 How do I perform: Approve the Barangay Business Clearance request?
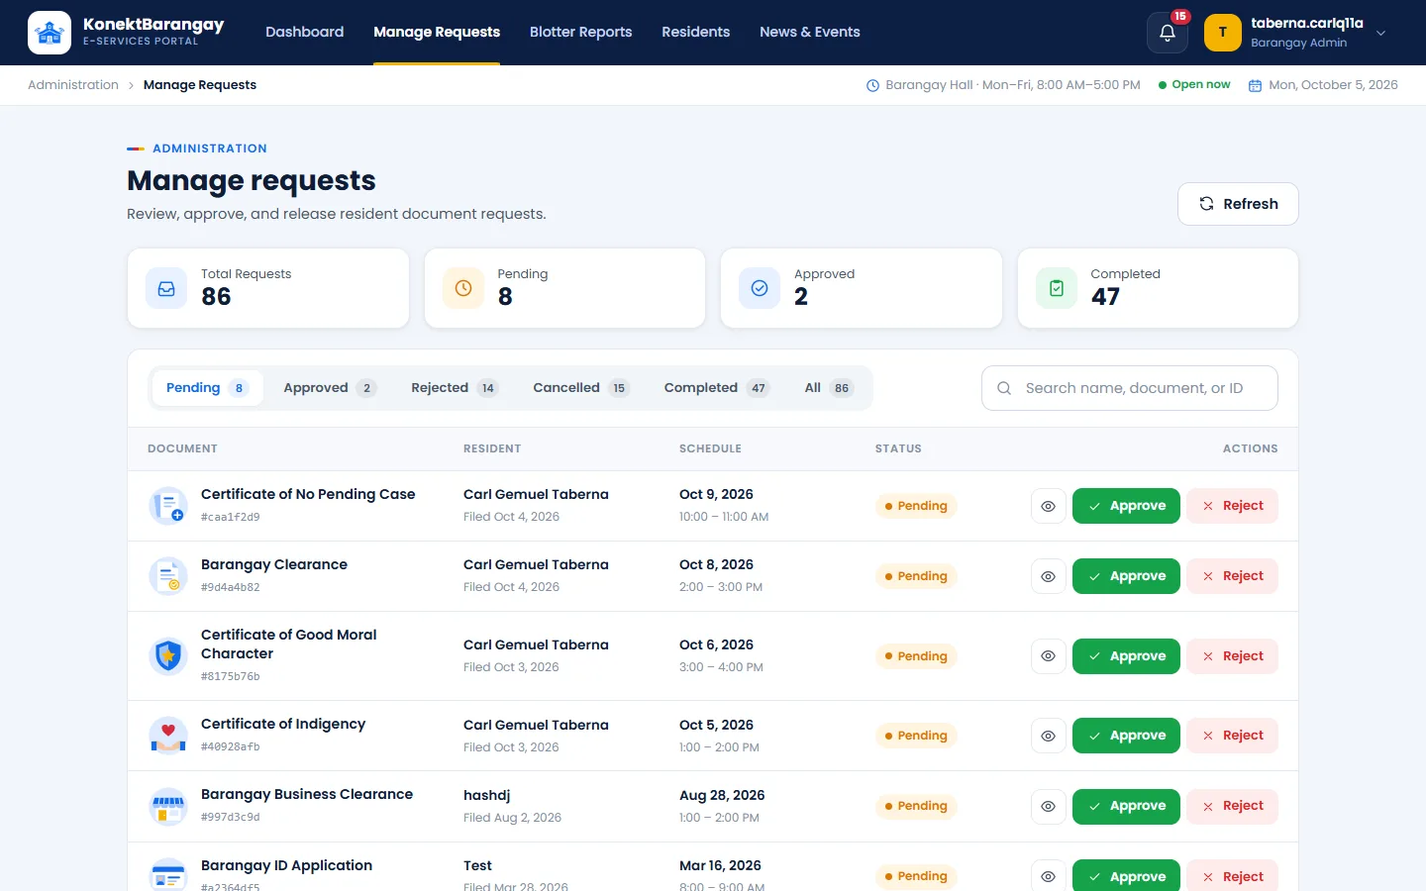click(1126, 806)
